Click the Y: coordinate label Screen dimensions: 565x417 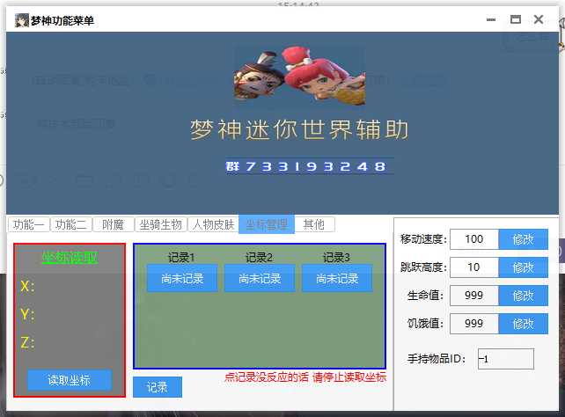27,315
